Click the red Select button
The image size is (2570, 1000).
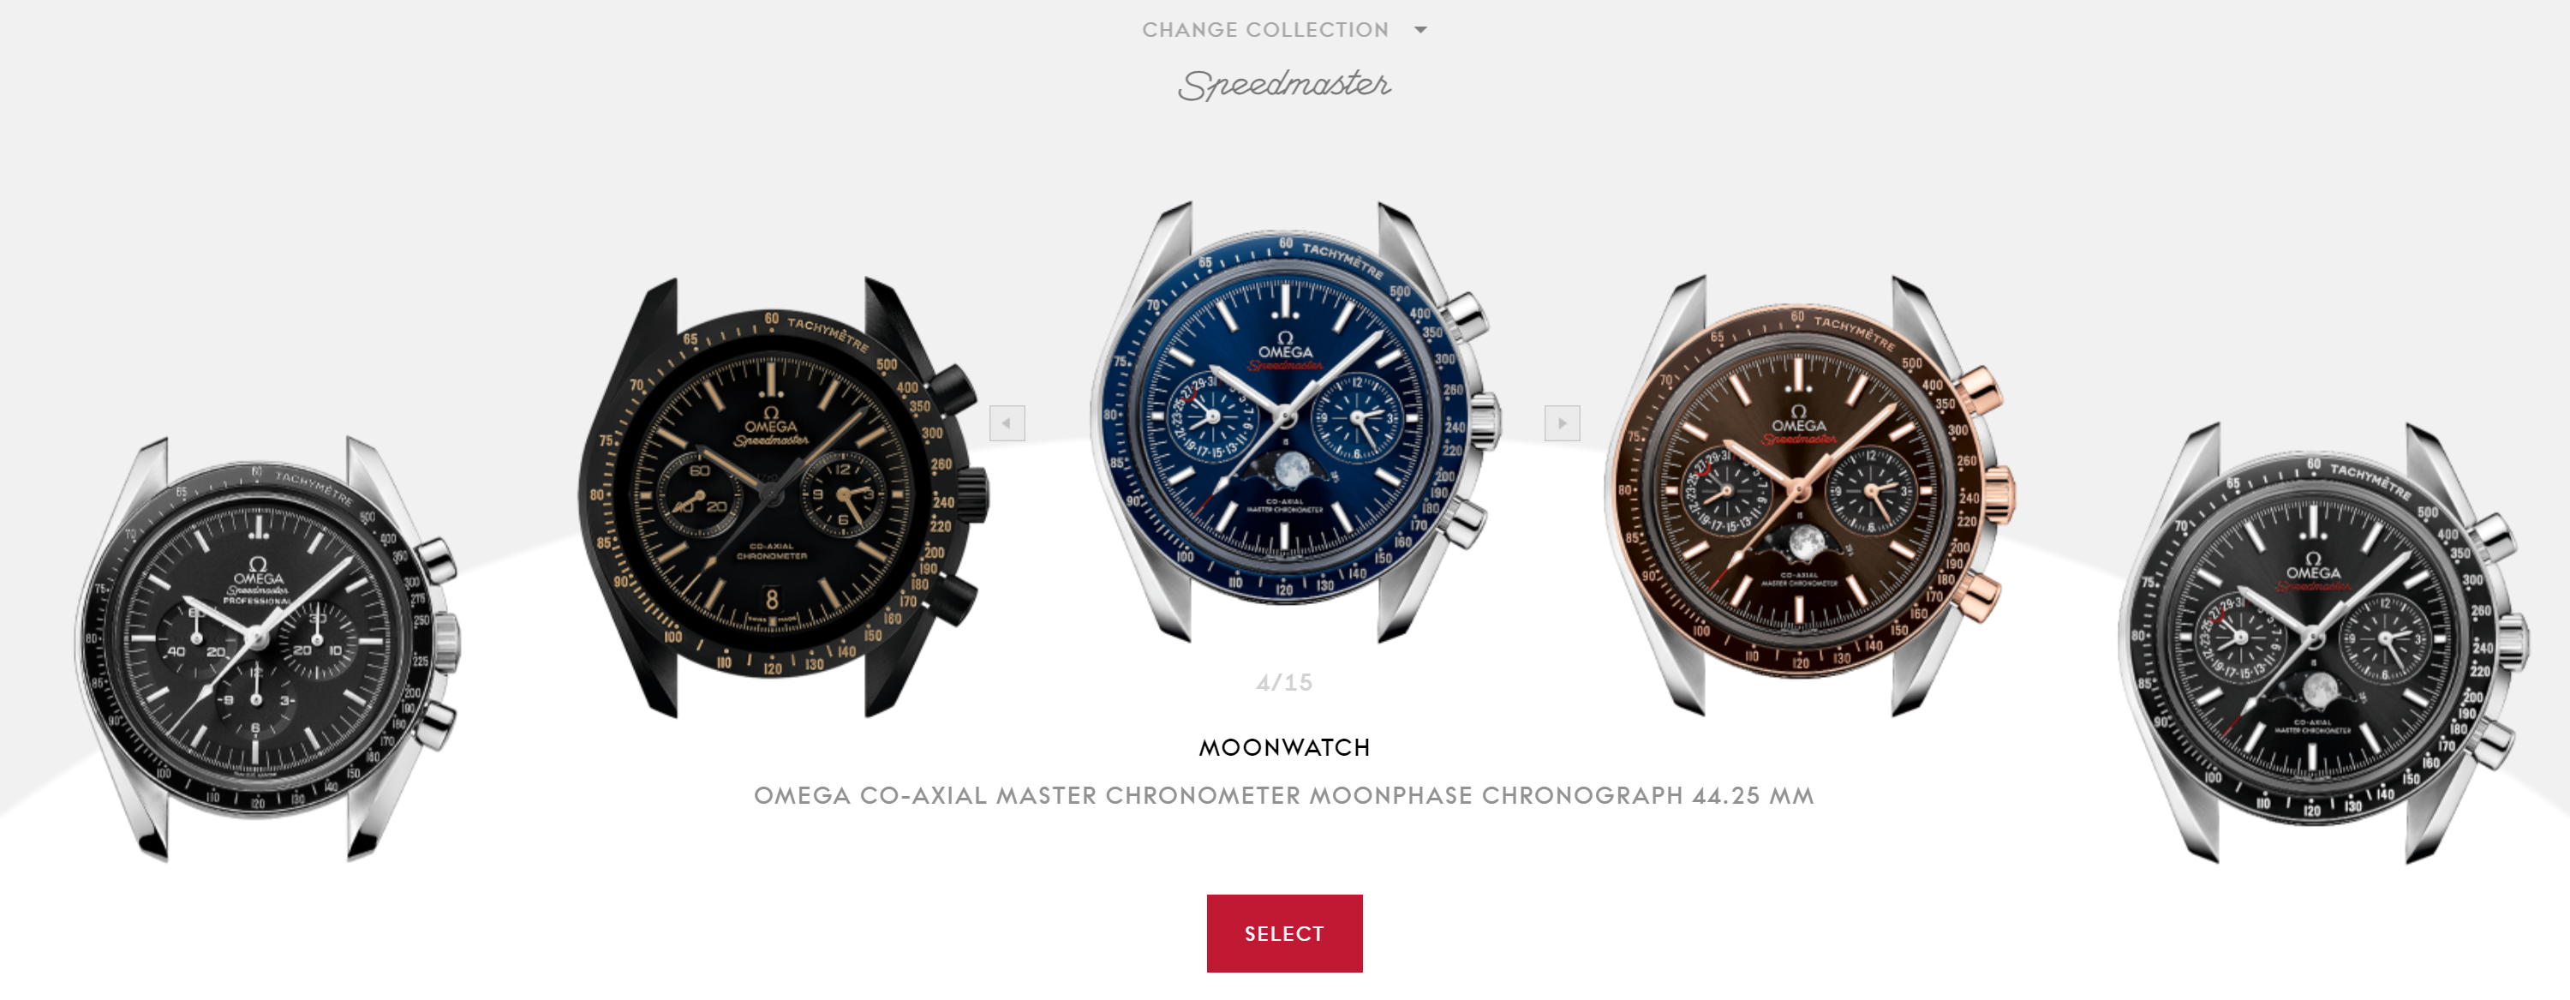1284,933
